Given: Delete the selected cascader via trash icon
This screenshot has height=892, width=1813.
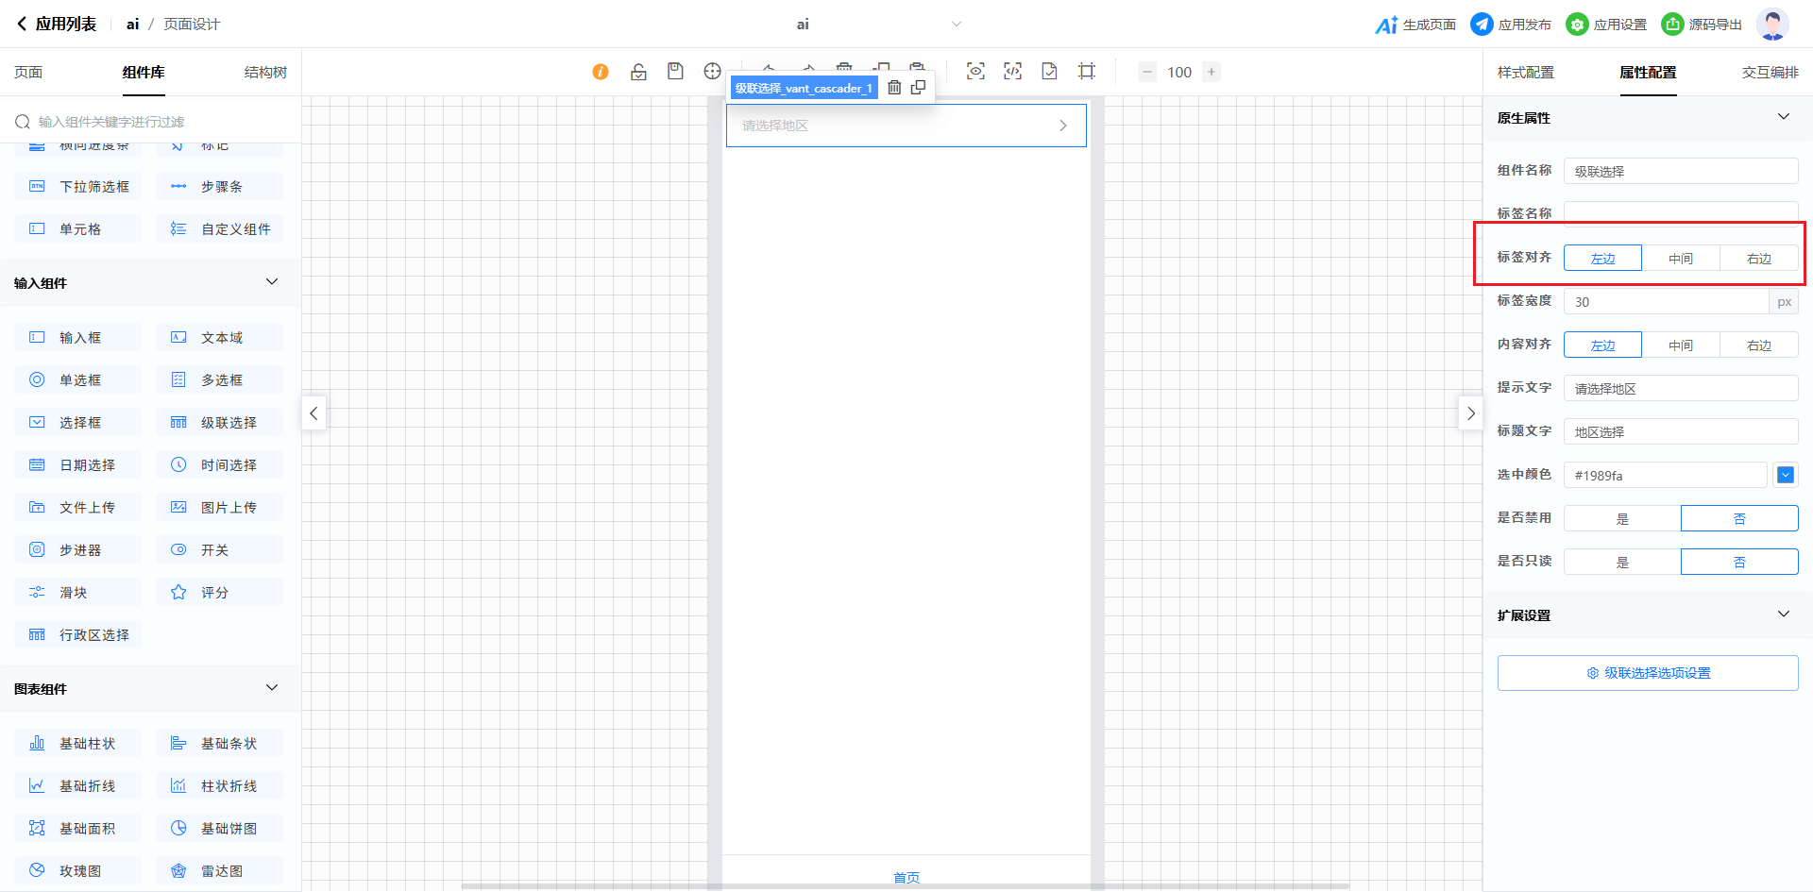Looking at the screenshot, I should coord(894,88).
